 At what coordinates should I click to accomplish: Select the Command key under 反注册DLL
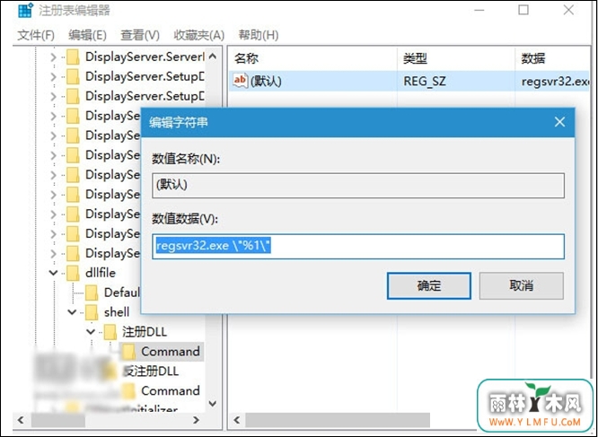171,390
